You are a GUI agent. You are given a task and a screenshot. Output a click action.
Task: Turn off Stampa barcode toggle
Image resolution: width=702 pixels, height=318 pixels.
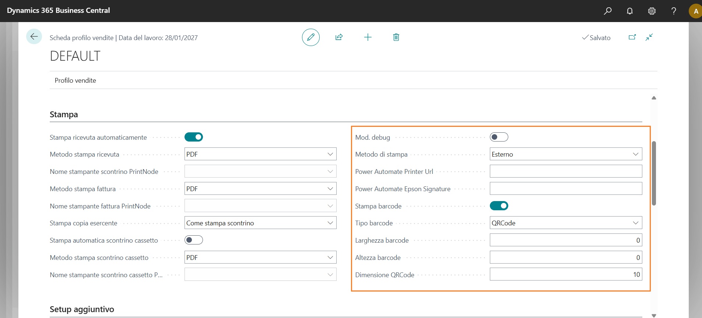point(499,206)
